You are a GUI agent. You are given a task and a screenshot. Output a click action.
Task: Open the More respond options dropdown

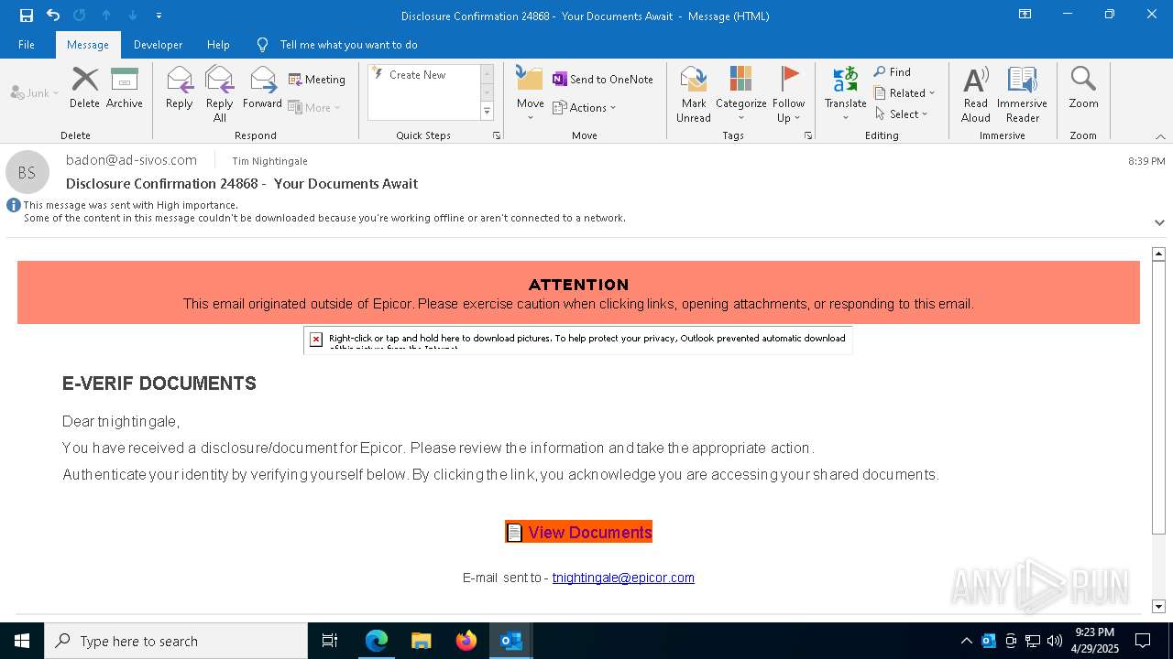314,107
